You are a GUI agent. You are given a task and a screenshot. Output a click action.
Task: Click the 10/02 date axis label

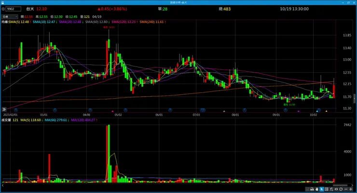coord(313,115)
